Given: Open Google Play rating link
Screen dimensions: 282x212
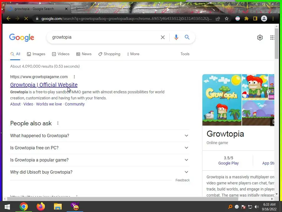Looking at the screenshot, I should point(228,163).
